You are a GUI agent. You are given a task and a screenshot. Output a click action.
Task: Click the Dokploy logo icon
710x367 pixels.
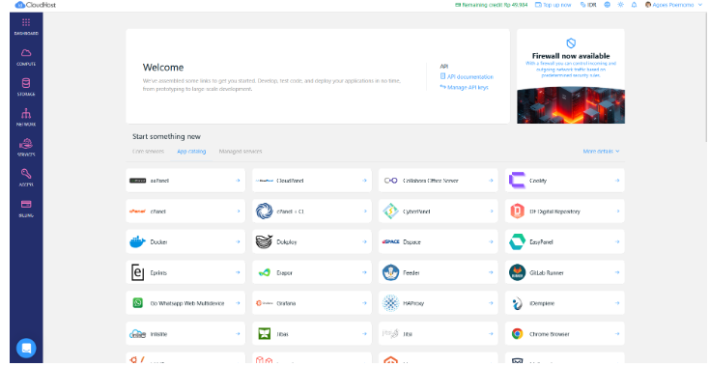(x=264, y=242)
